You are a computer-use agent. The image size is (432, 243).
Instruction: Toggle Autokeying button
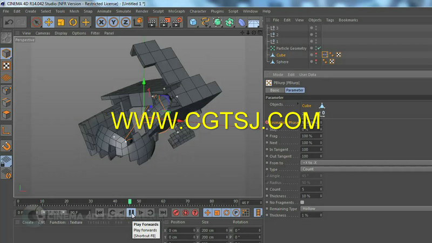tap(185, 213)
